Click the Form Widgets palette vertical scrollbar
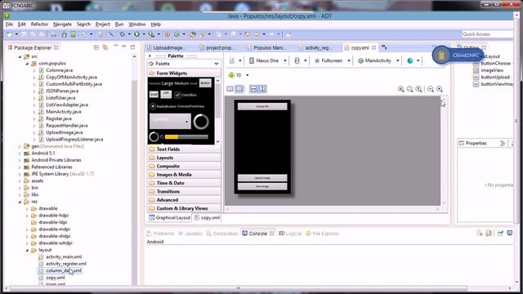The image size is (523, 294). pos(218,111)
